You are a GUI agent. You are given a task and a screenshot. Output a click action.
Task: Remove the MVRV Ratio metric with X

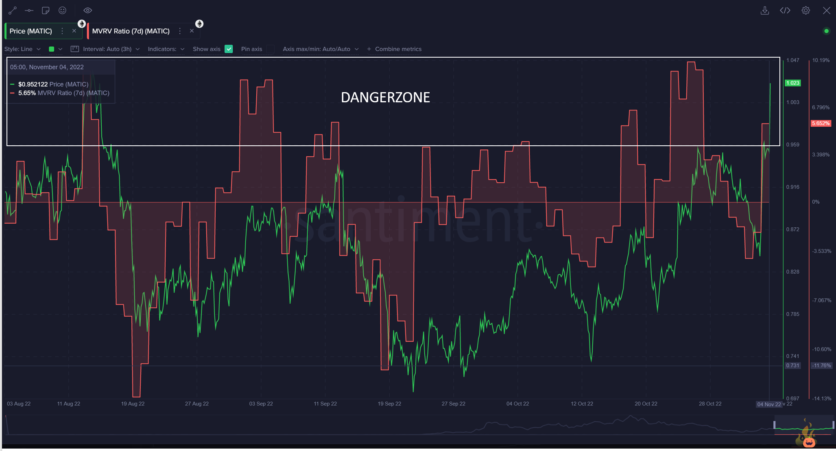192,31
